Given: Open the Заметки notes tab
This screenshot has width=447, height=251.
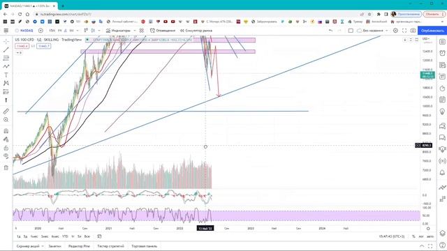Looking at the screenshot, I should 54,246.
